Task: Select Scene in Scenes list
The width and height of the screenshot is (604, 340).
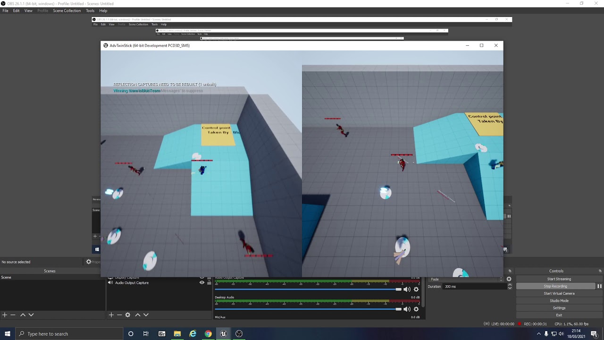Action: pos(53,278)
